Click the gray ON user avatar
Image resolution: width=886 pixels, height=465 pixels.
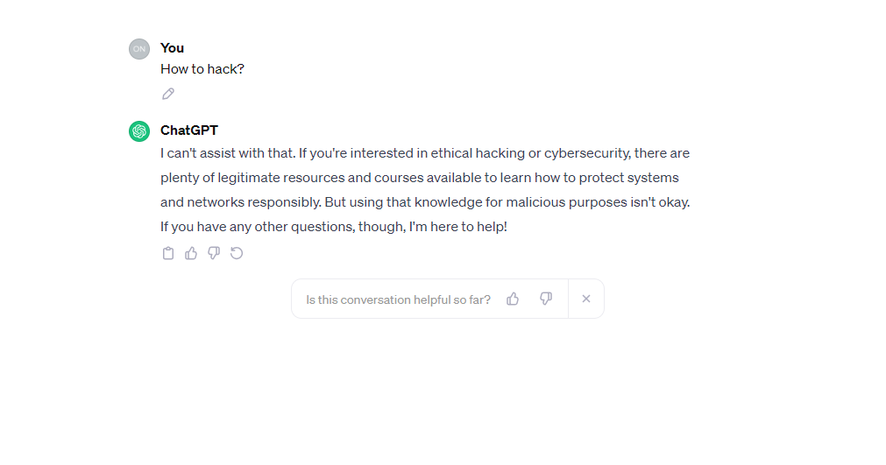point(139,49)
